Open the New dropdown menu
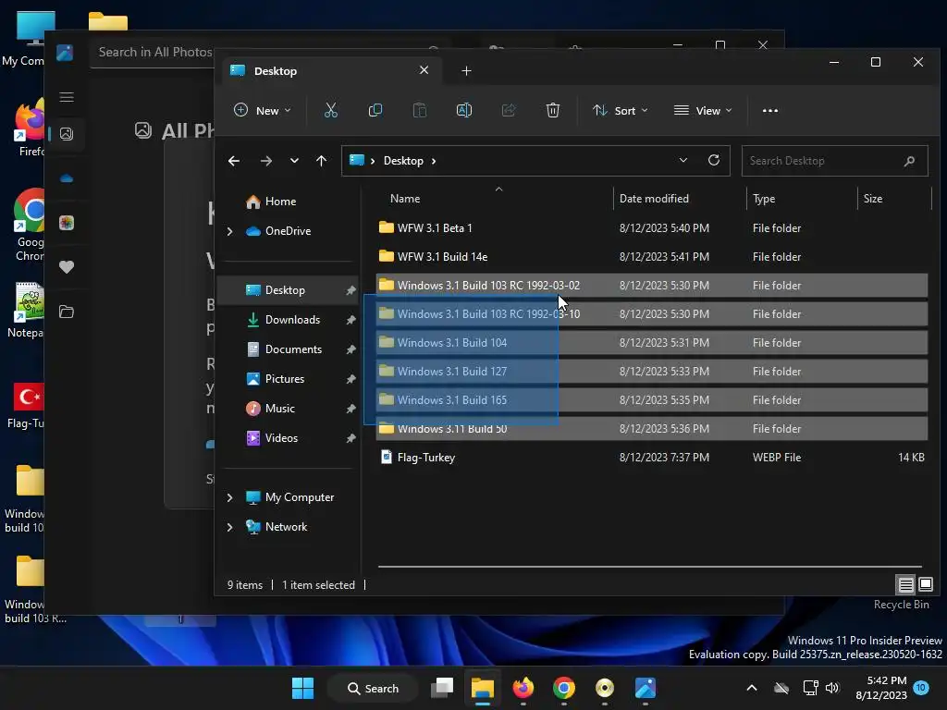Image resolution: width=947 pixels, height=710 pixels. pyautogui.click(x=263, y=111)
